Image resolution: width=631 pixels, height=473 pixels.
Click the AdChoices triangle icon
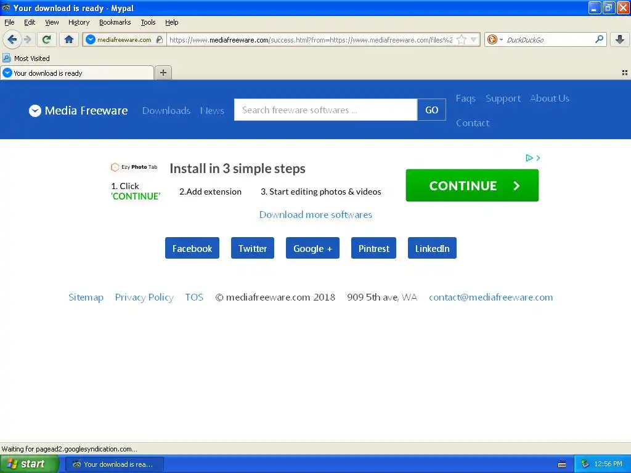click(x=529, y=158)
